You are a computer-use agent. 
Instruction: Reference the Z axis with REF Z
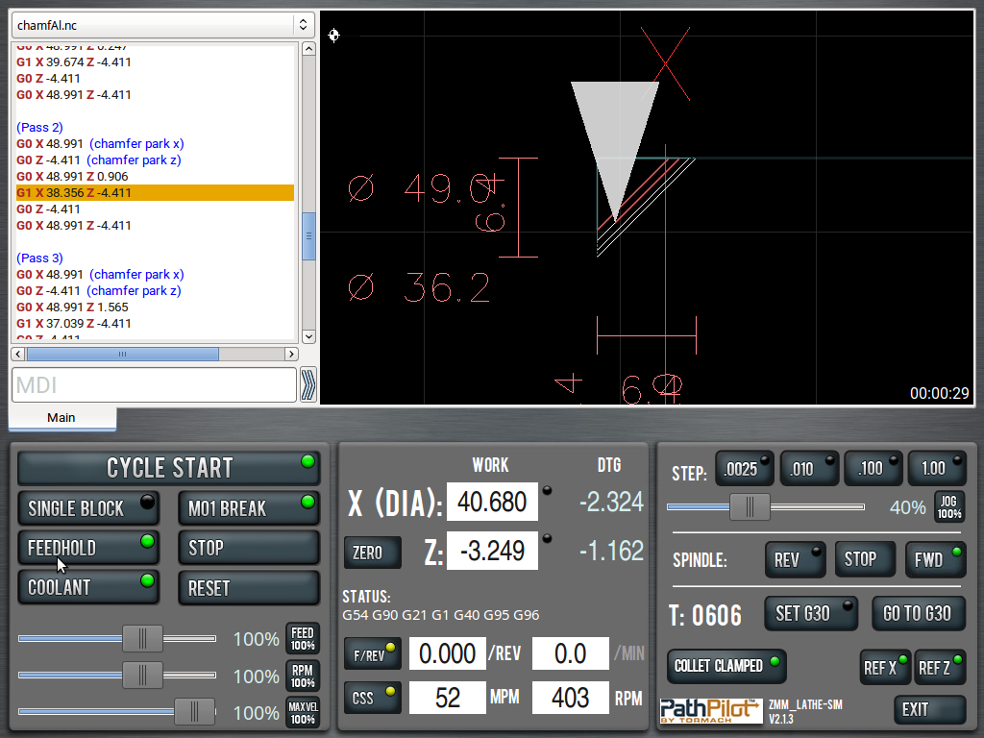pos(940,667)
